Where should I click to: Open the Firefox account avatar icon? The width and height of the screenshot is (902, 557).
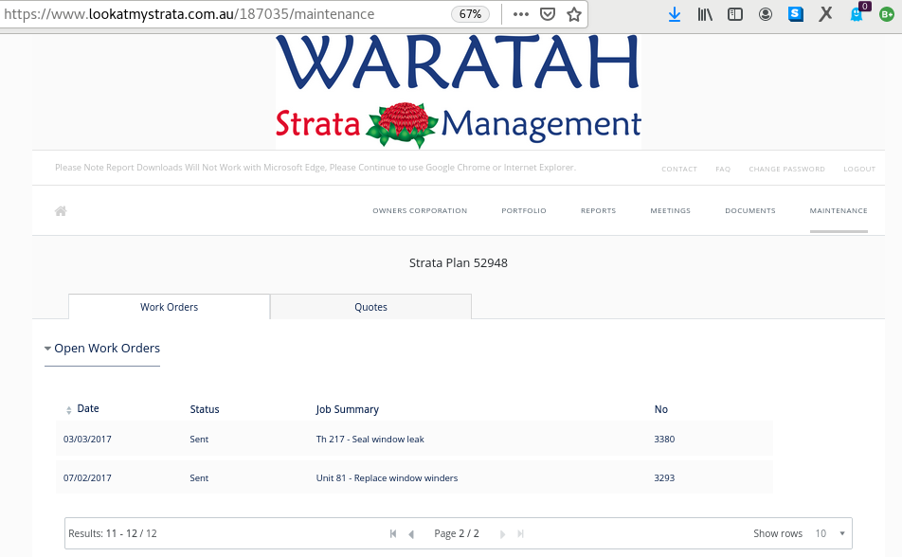(x=766, y=14)
